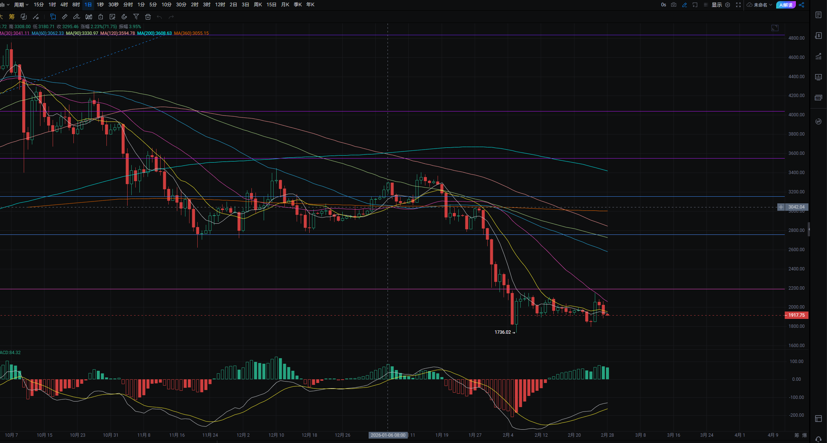Click the fullscreen expand icon in top bar
The width and height of the screenshot is (827, 443).
(x=738, y=5)
